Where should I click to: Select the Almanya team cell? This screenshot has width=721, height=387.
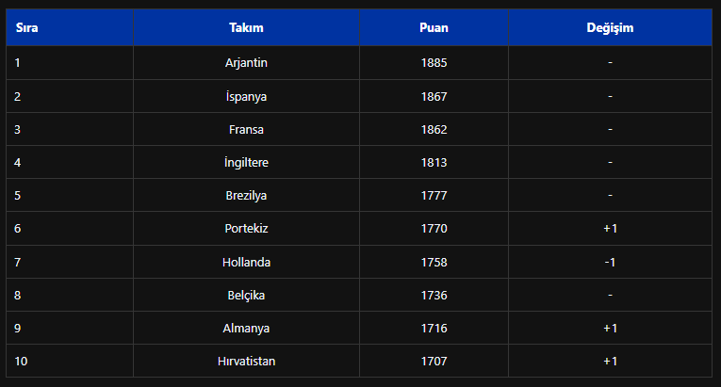point(247,329)
